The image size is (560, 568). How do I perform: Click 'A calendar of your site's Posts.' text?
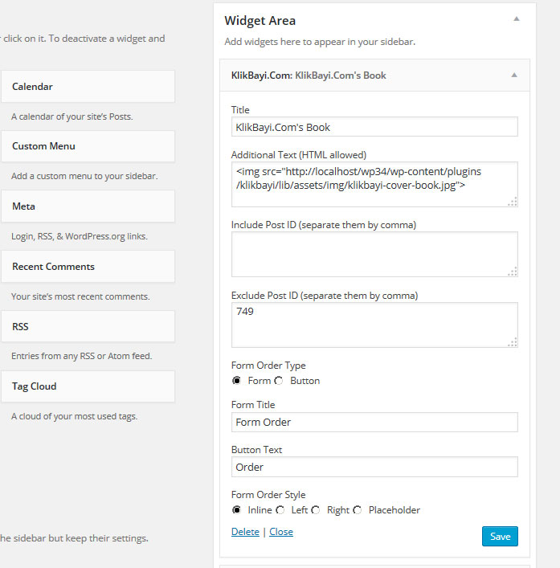pyautogui.click(x=72, y=116)
